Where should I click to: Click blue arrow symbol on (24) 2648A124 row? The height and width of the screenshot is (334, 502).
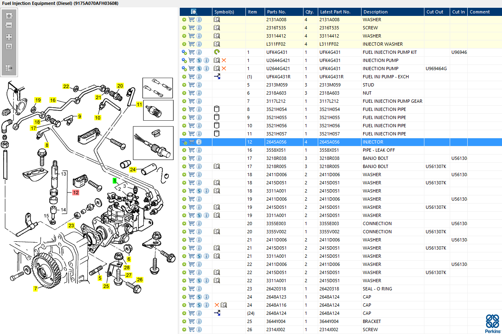pyautogui.click(x=217, y=313)
